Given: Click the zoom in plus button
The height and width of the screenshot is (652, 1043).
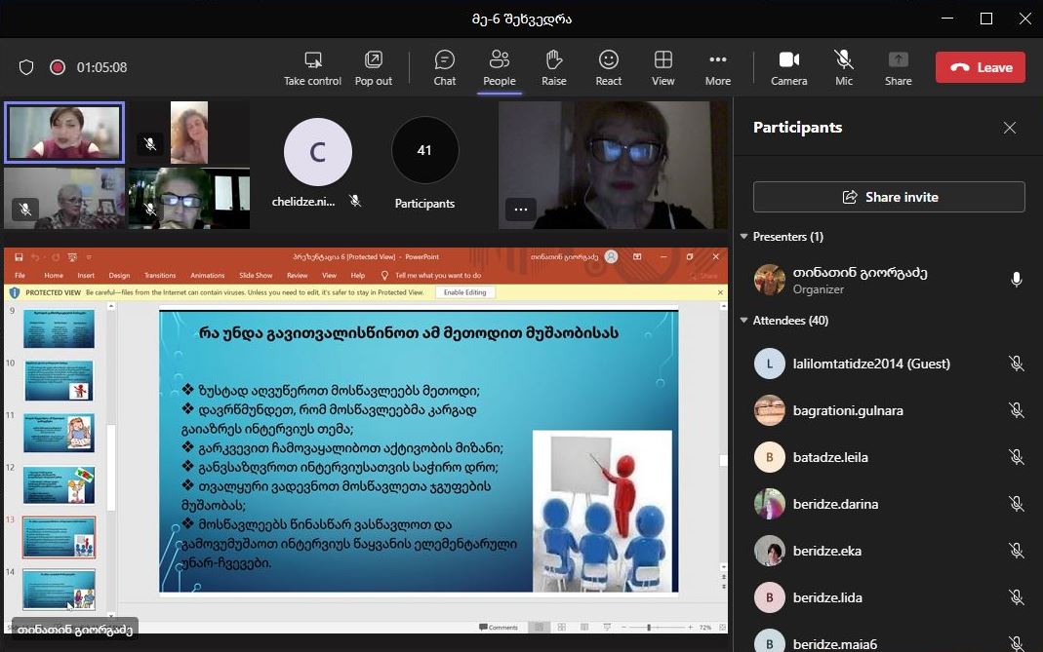Looking at the screenshot, I should [690, 627].
